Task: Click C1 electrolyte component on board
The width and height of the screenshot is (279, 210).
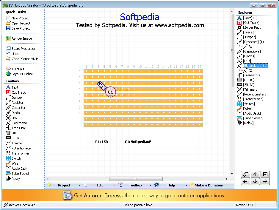Action: coord(110,92)
